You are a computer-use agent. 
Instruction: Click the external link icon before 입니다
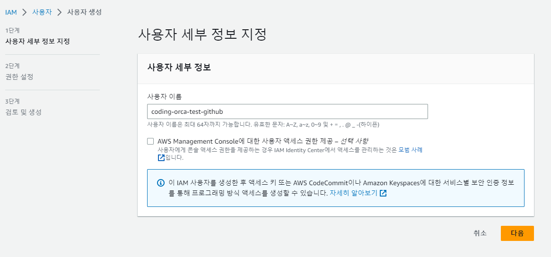[x=161, y=158]
